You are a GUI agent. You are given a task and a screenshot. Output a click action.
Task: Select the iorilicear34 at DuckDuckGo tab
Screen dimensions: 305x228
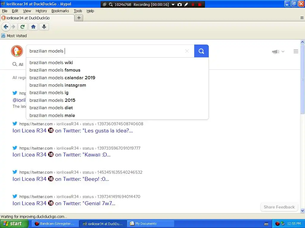tap(37, 18)
